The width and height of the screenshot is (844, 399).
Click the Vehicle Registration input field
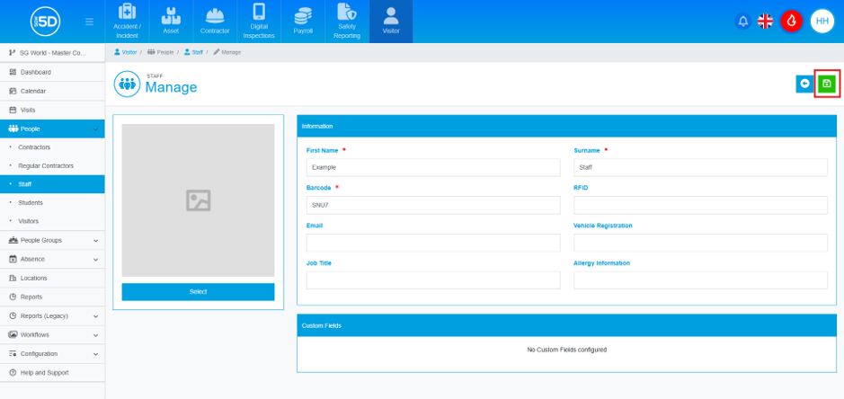tap(700, 243)
